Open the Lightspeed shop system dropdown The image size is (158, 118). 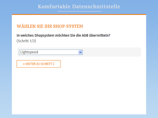point(51,52)
